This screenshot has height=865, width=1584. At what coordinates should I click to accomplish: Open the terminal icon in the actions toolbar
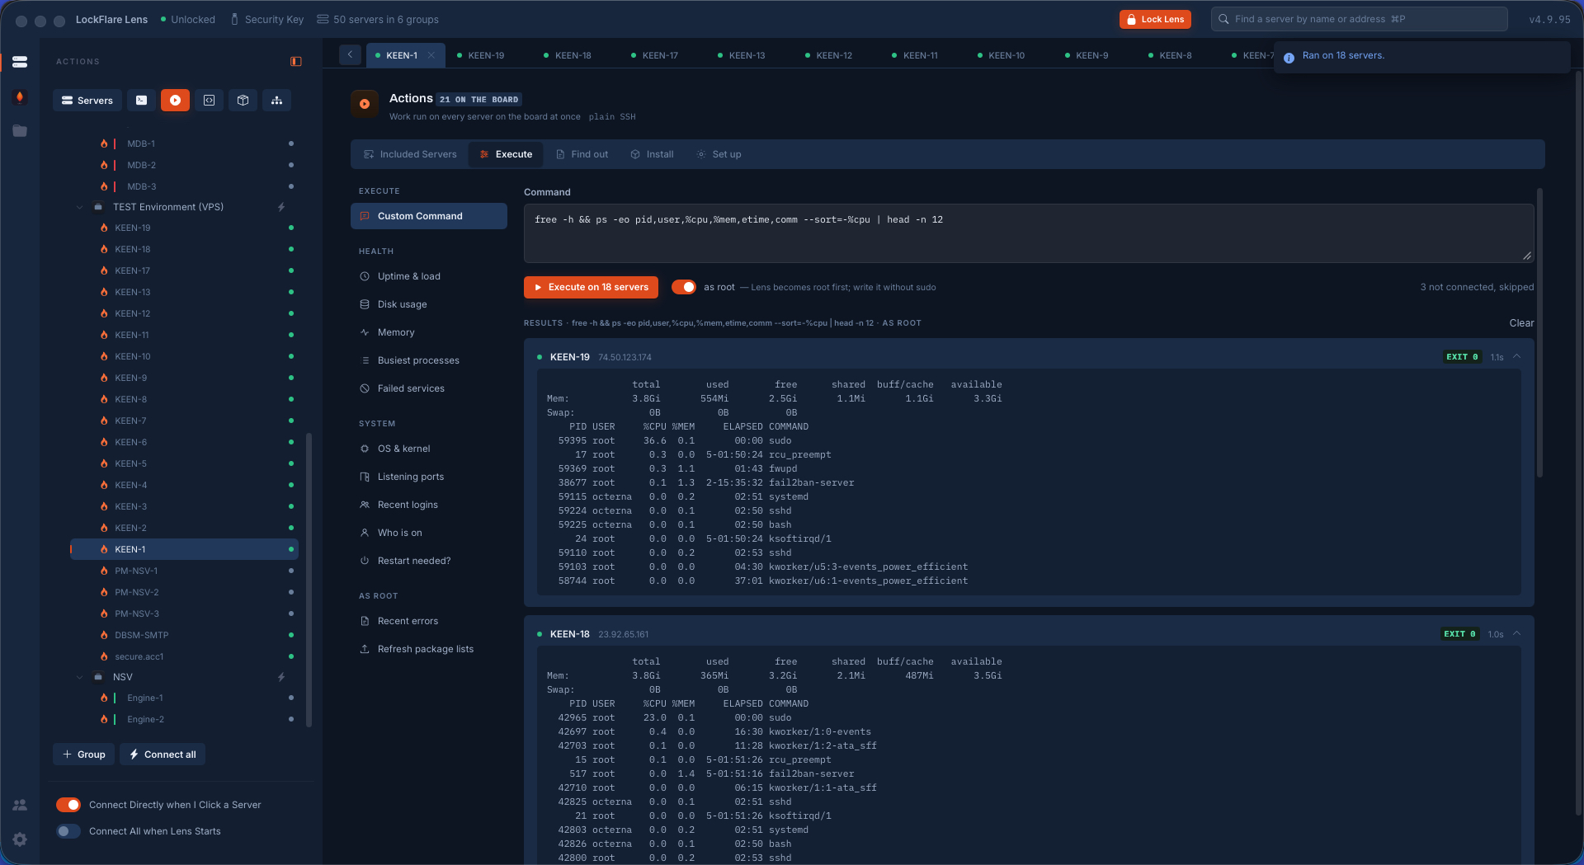[141, 101]
